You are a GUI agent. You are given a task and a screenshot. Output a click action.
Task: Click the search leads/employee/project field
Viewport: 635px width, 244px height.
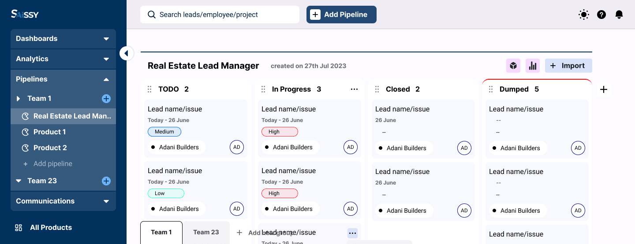(220, 15)
